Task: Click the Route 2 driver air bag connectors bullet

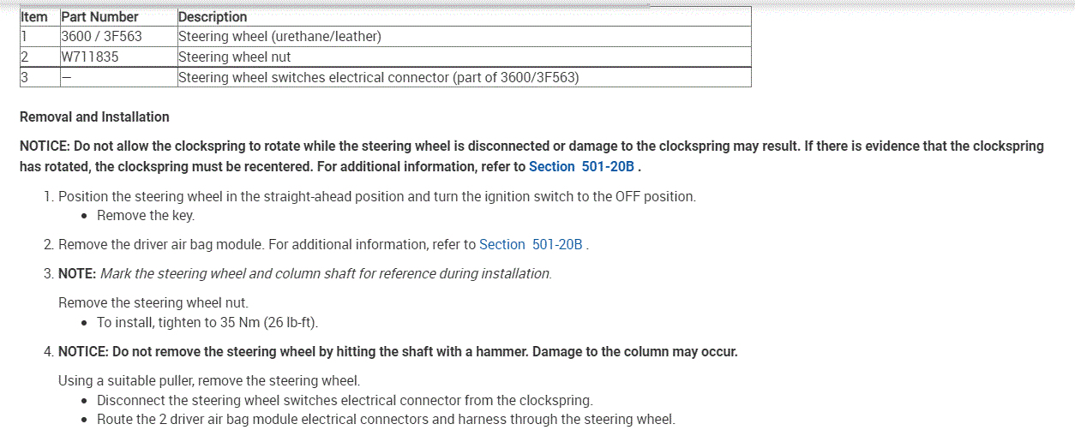Action: [386, 420]
